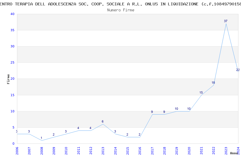Screen dimensions: 241x156
Task: Click the 2020 year on the x-axis
Action: 189,150
